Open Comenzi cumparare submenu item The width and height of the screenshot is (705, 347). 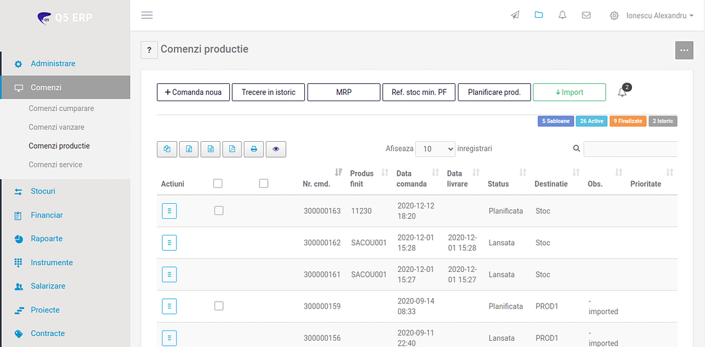[x=61, y=108]
